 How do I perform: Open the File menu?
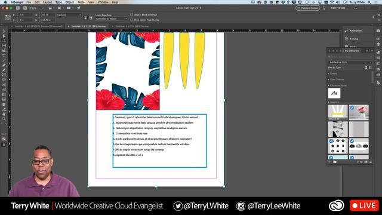(x=29, y=2)
